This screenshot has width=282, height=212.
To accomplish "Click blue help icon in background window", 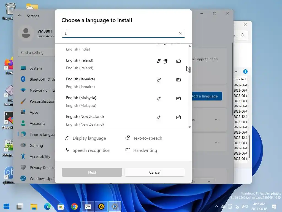I will [245, 71].
